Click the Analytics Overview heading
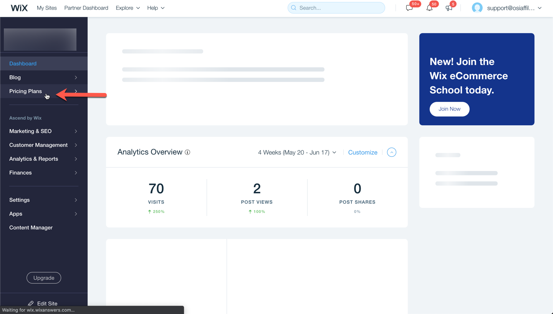This screenshot has width=553, height=314. pyautogui.click(x=150, y=152)
